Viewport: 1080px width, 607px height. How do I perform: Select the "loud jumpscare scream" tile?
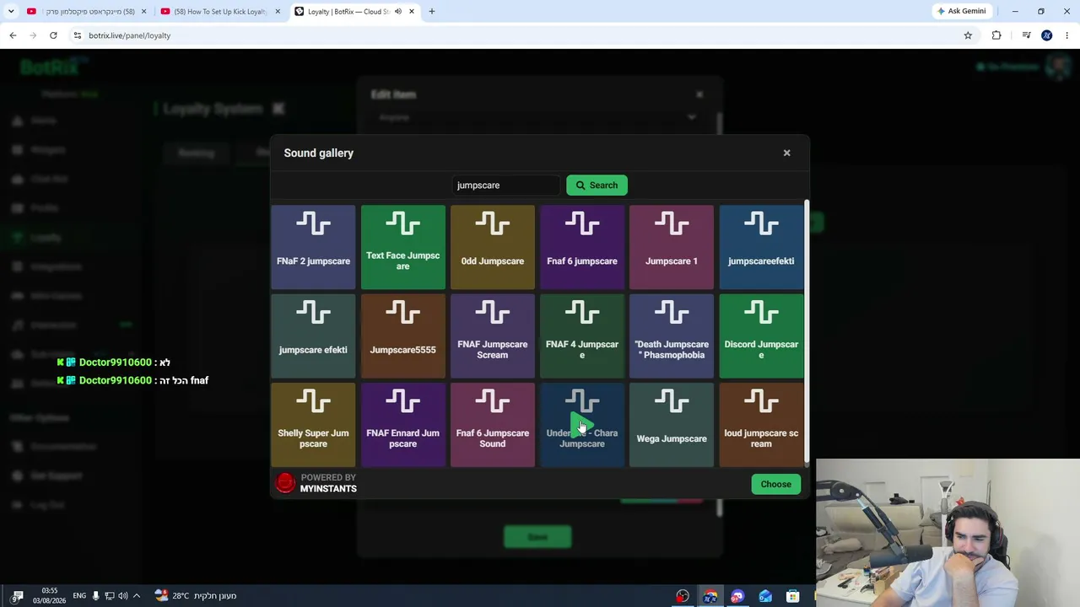point(761,425)
